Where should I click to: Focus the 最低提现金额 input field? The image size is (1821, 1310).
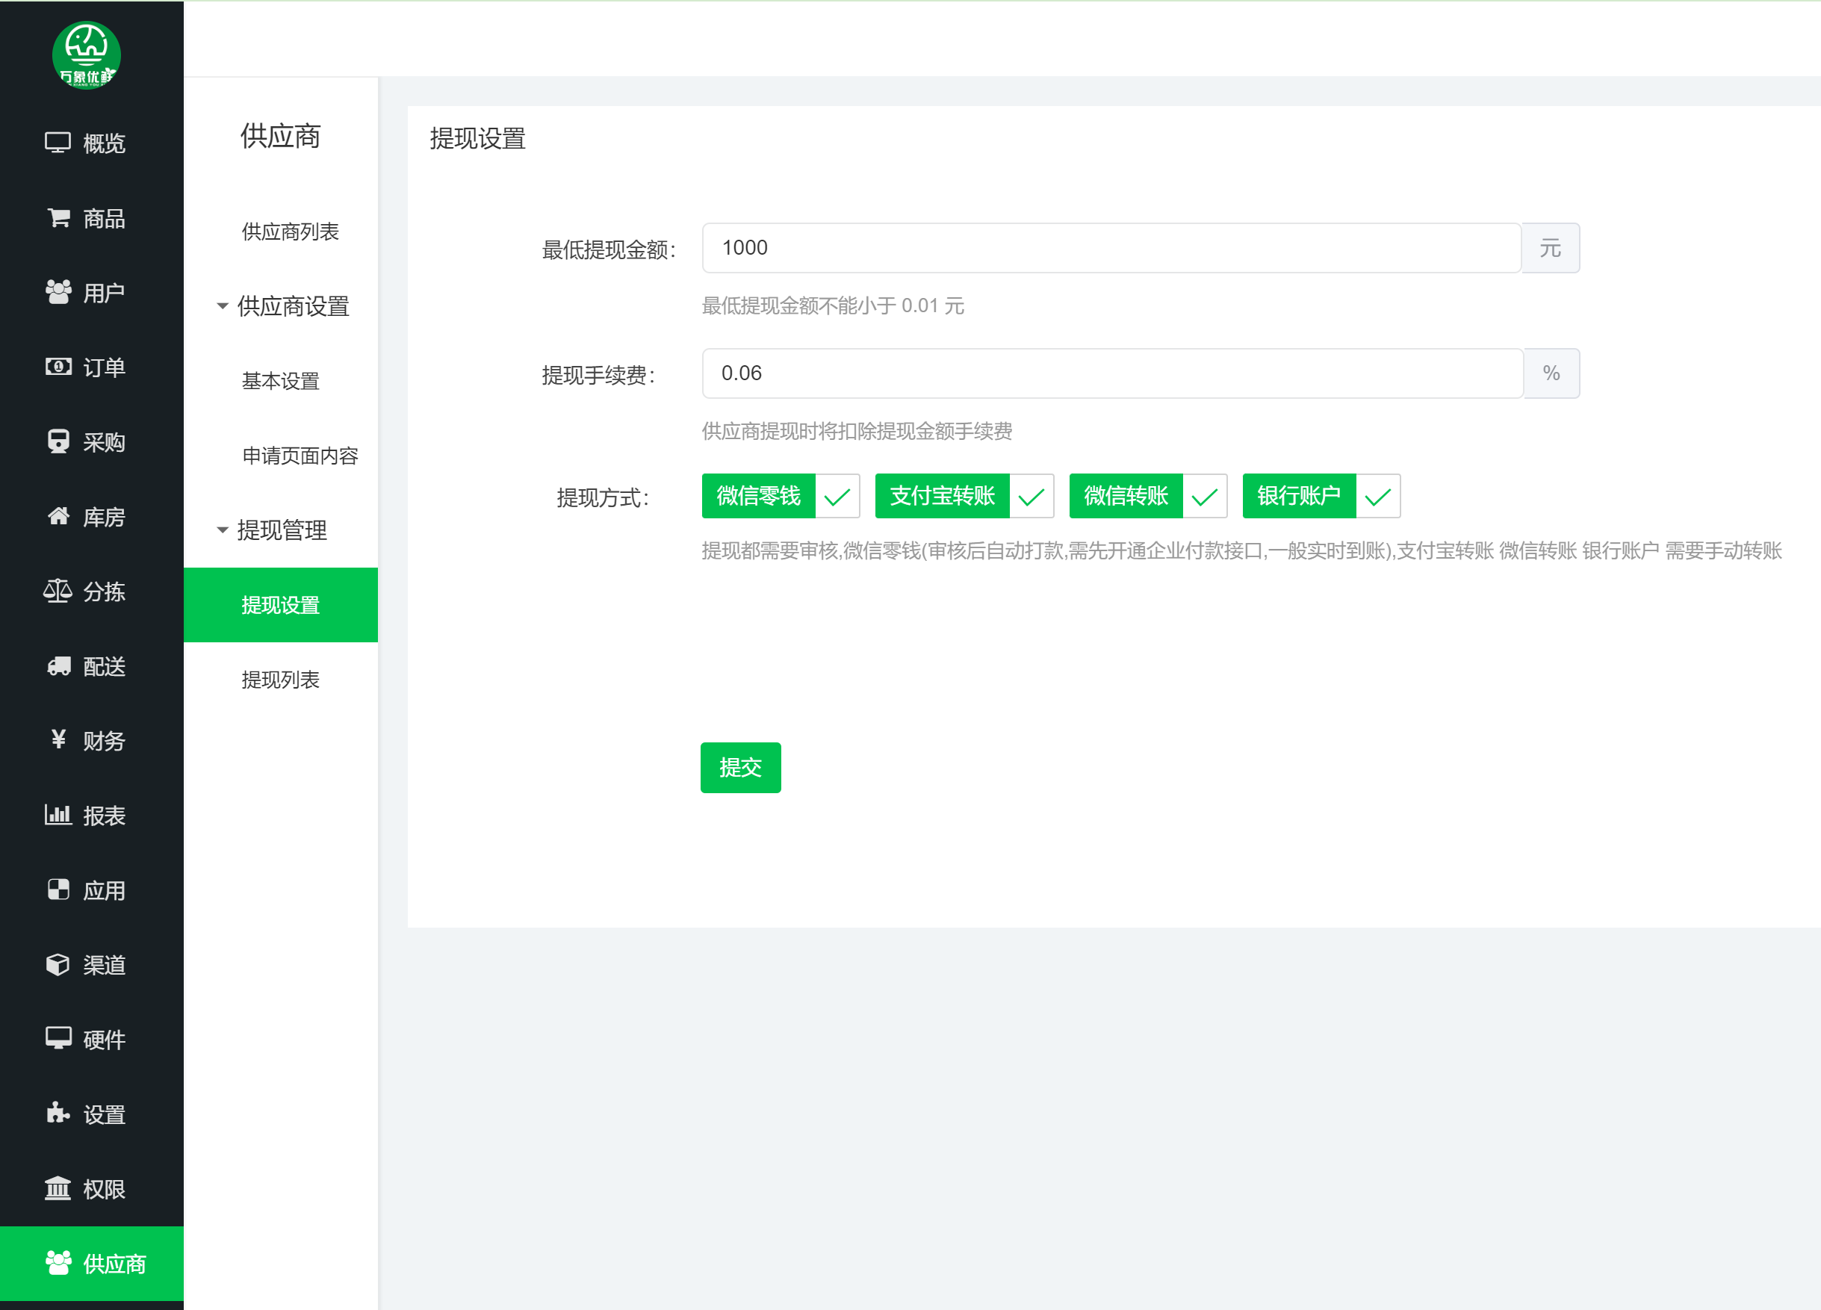point(1111,248)
